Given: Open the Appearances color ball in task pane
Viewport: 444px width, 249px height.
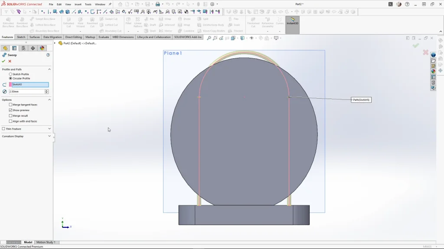Looking at the screenshot, I should (x=433, y=71).
